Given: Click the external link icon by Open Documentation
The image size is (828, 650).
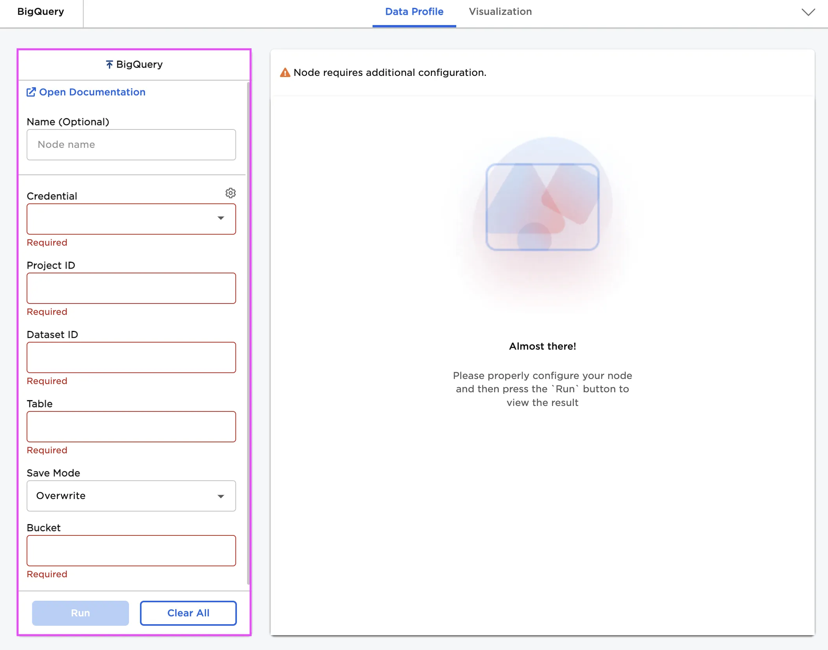Looking at the screenshot, I should [31, 92].
